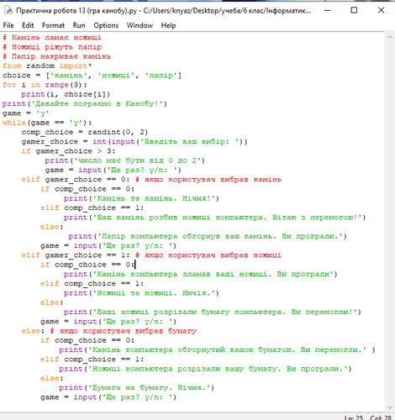Open the Window menu
Screen dimensions: 395x420
[x=140, y=25]
